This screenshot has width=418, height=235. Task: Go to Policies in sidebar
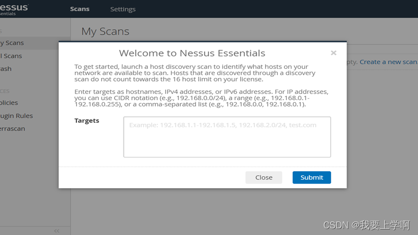tap(9, 103)
